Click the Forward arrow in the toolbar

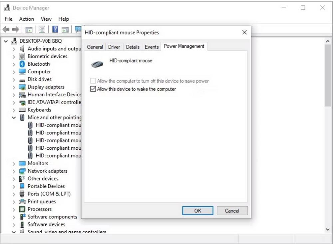[15, 30]
